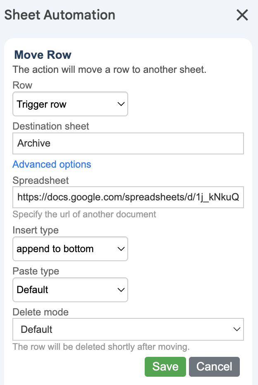Screen dimensions: 258x385
Task: Expand the Insert type dropdown
Action: tap(70, 249)
